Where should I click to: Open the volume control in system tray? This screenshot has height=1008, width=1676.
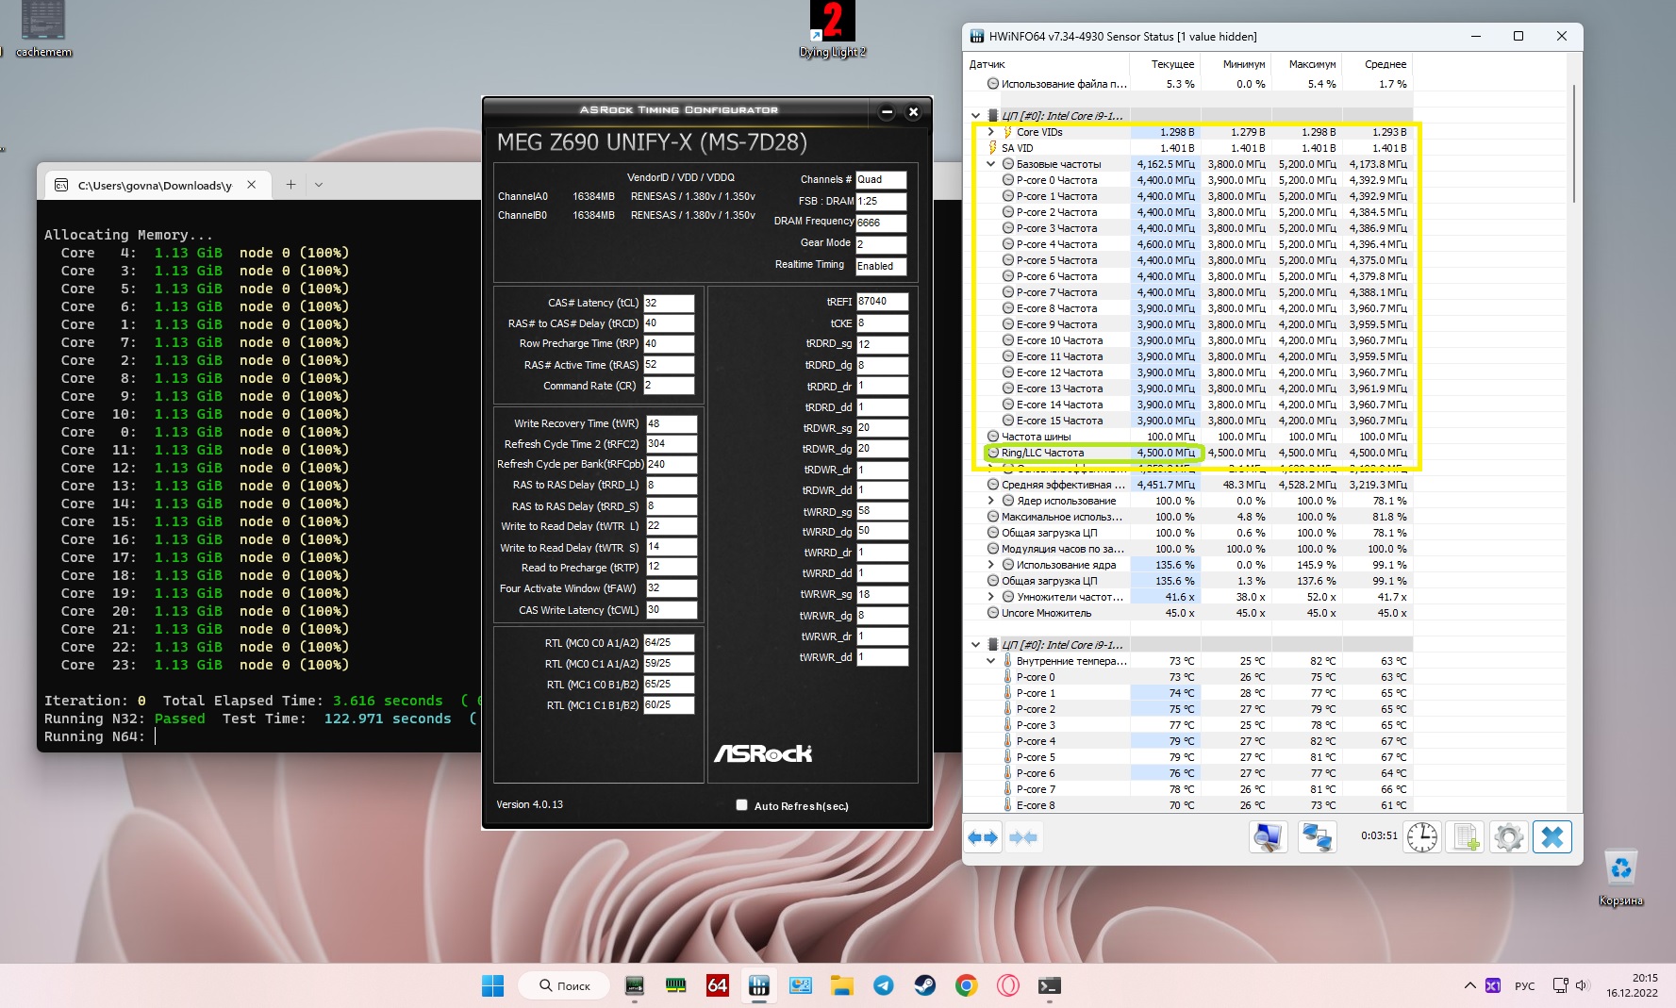point(1582,986)
